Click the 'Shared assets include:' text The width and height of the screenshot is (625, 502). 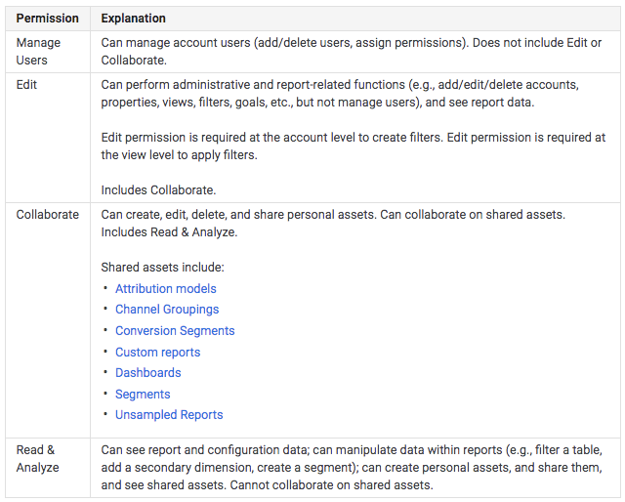163,267
